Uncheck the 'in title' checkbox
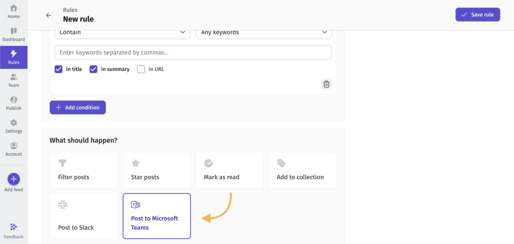 click(58, 69)
